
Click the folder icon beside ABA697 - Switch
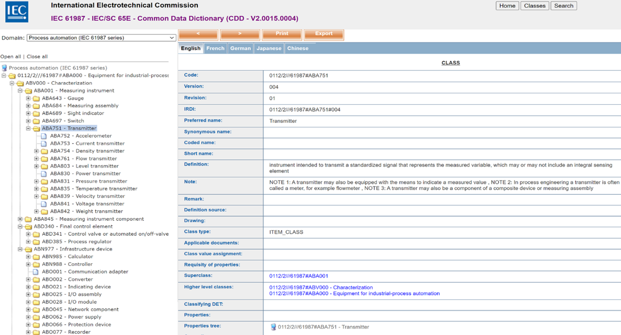click(36, 121)
